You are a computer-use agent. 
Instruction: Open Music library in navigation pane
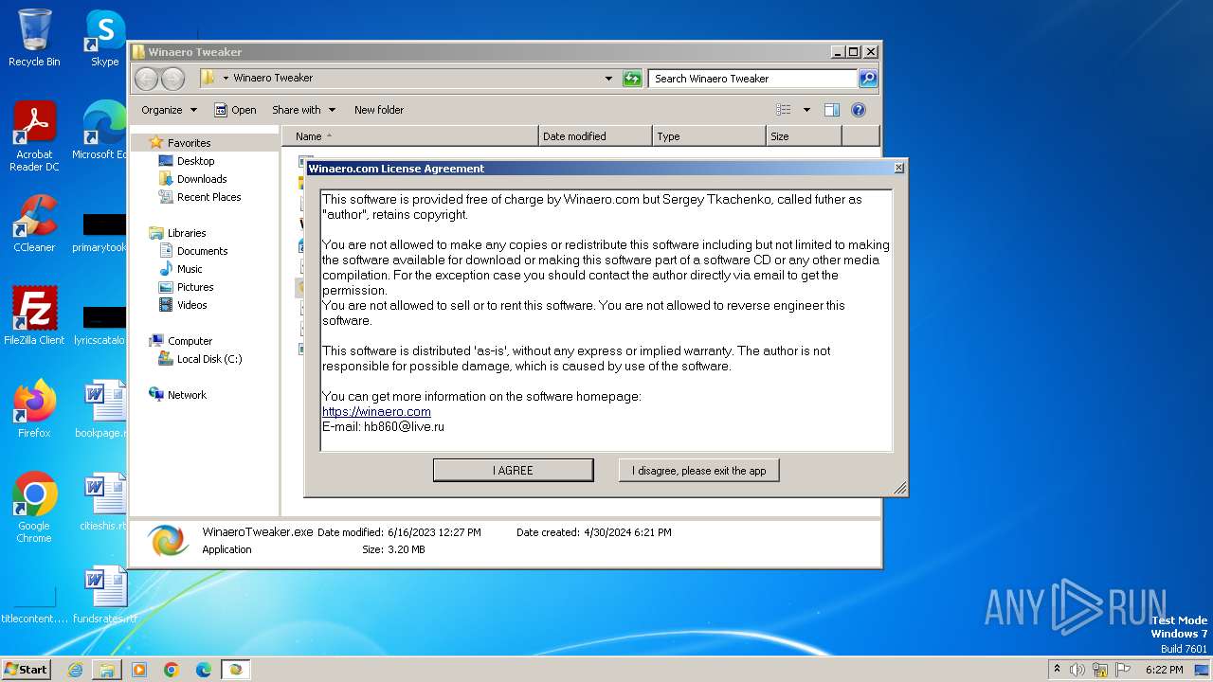point(190,269)
